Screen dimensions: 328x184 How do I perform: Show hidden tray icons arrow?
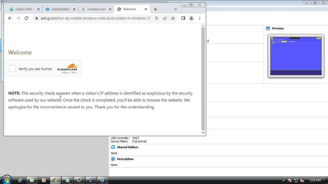point(283,180)
